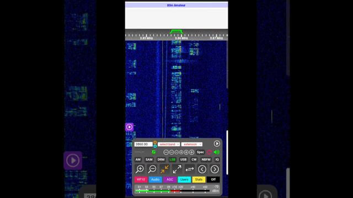Select the highlighted LSB mode

173,159
